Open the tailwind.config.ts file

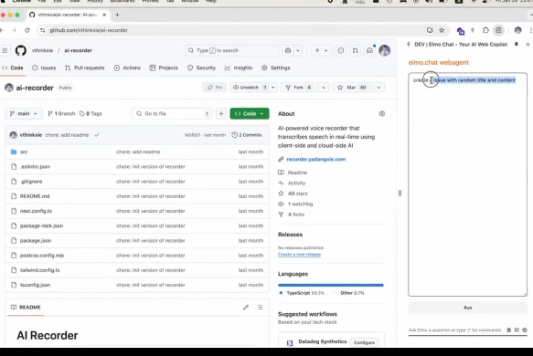click(x=40, y=270)
